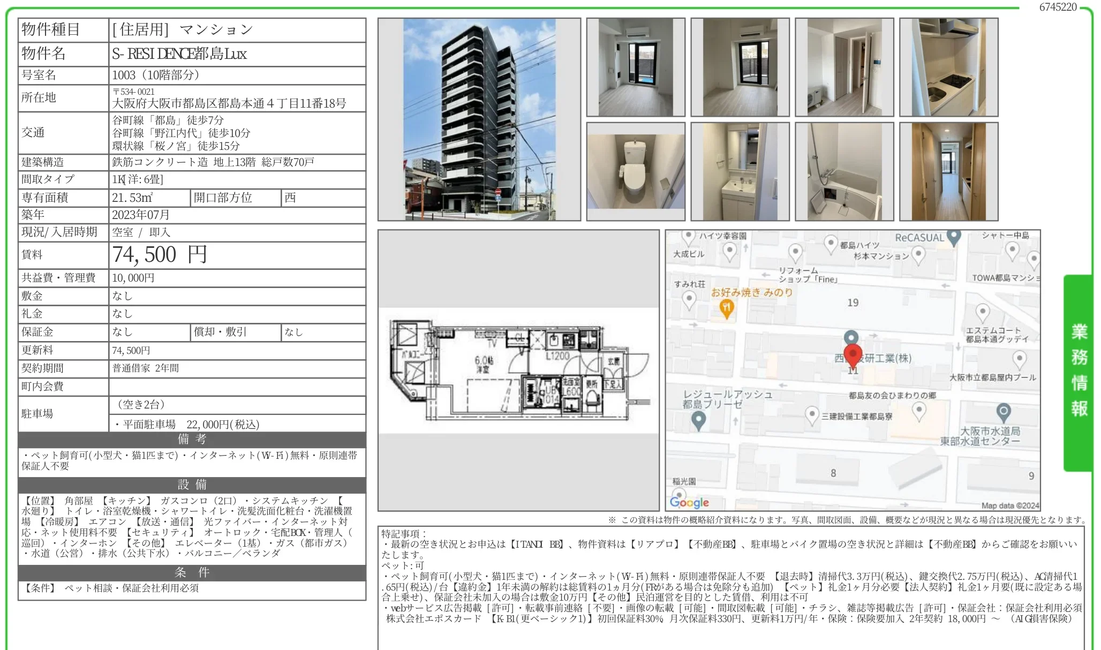1101x650 pixels.
Task: Open the hallway corridor photo
Action: click(x=948, y=171)
